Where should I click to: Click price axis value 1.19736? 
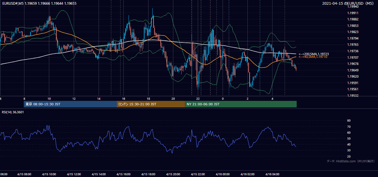(x=353, y=51)
